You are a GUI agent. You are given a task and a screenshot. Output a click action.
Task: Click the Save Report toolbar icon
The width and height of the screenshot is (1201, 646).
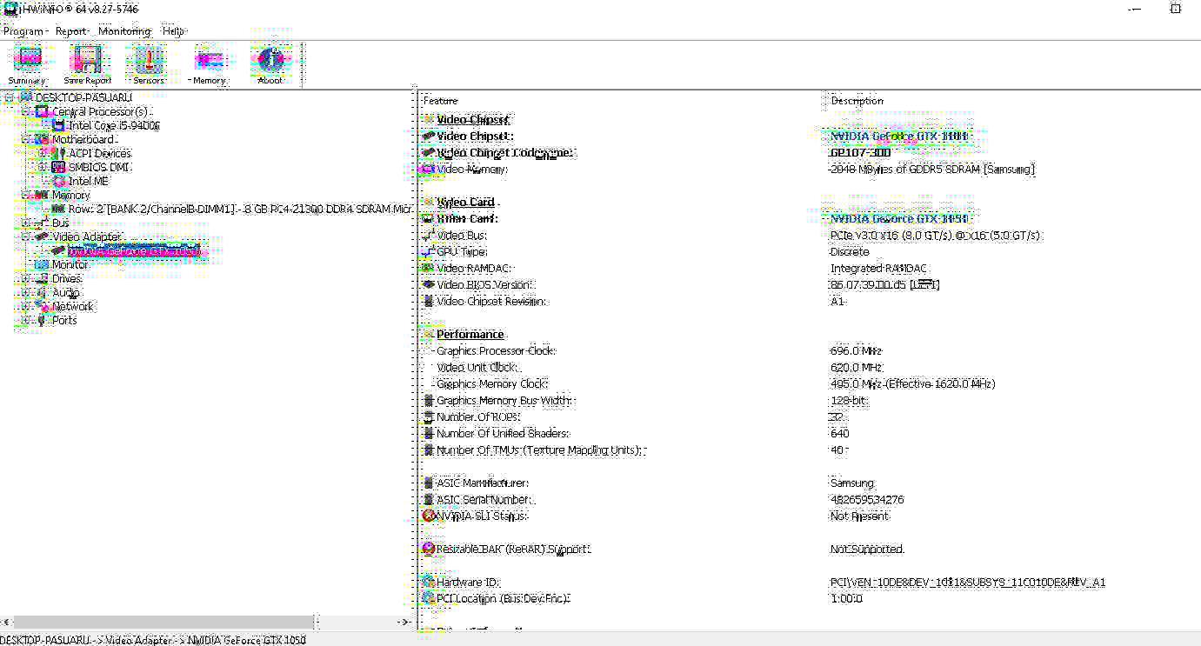coord(87,65)
